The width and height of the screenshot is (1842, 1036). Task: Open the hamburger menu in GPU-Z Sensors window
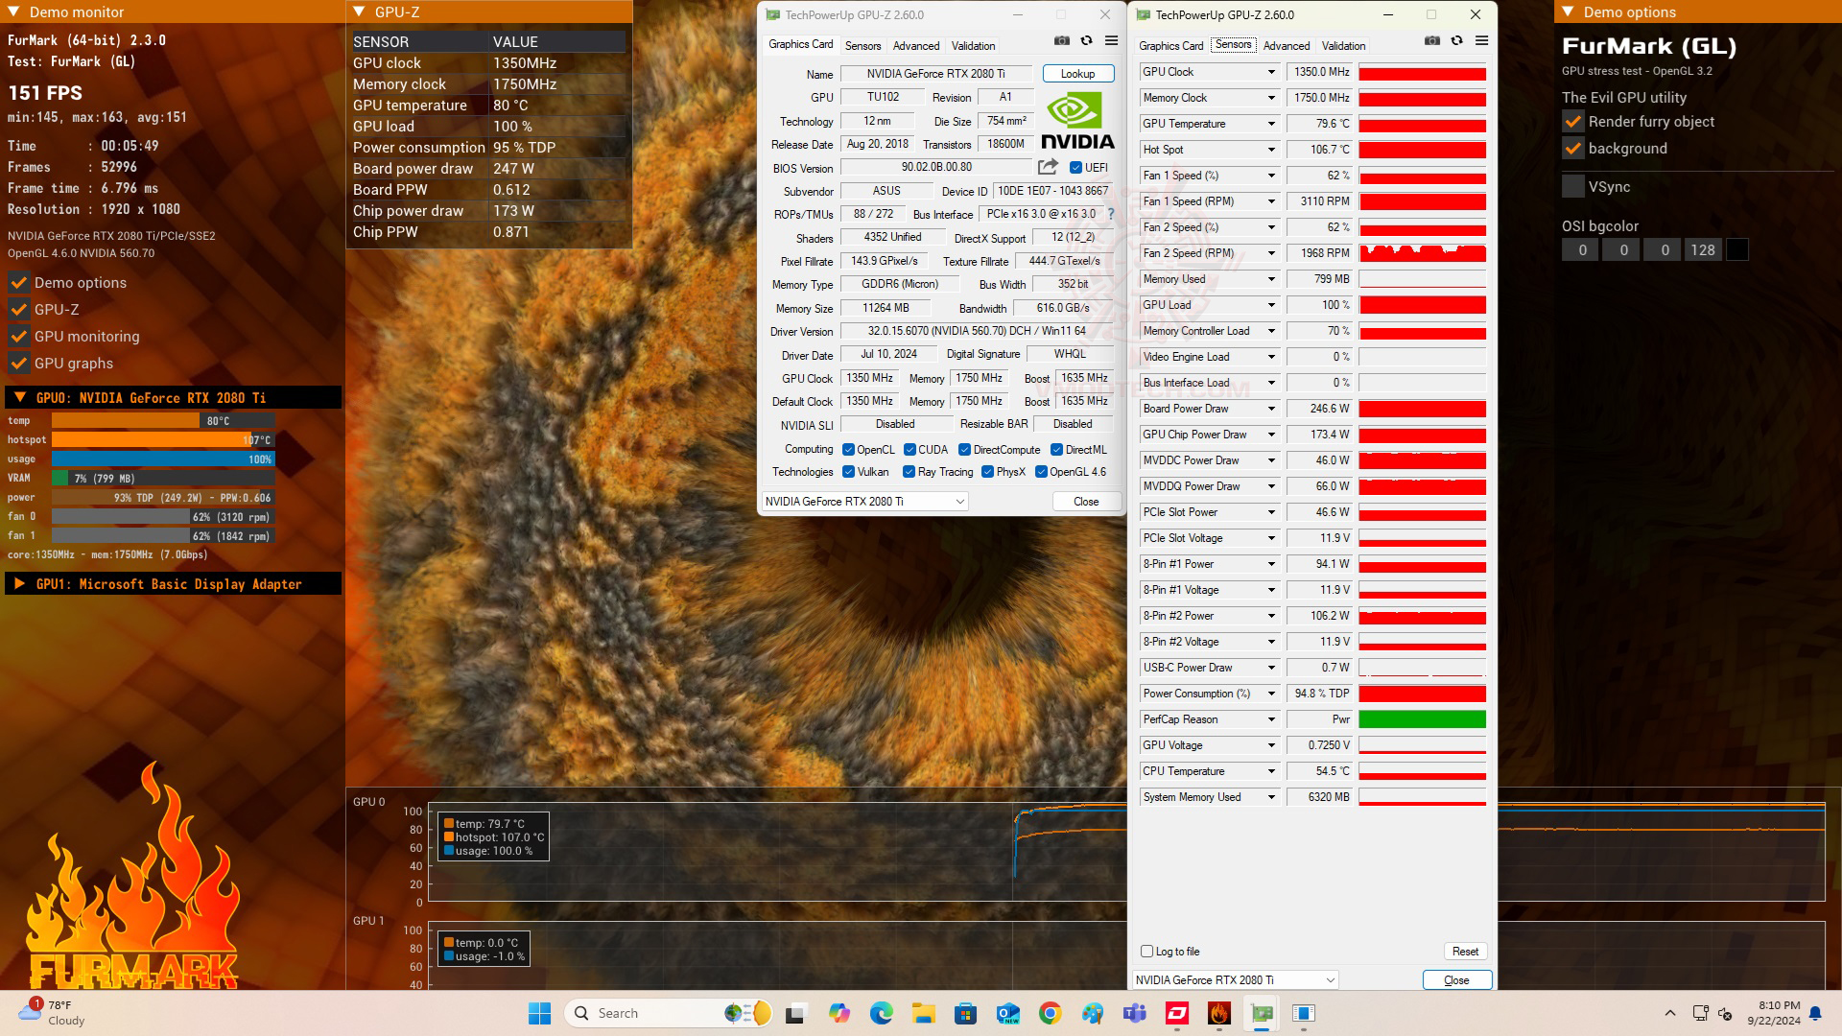(1481, 41)
